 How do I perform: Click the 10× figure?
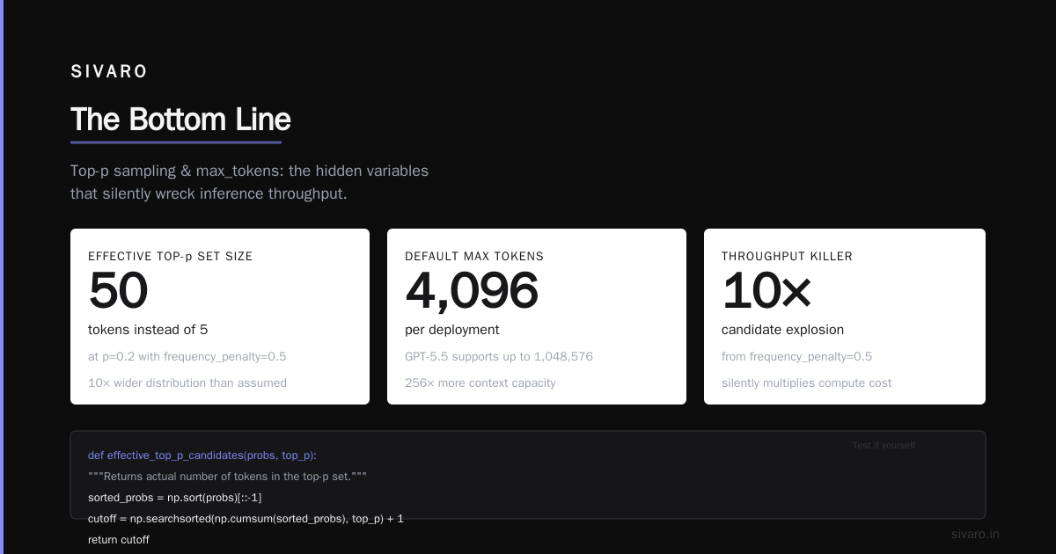coord(766,291)
